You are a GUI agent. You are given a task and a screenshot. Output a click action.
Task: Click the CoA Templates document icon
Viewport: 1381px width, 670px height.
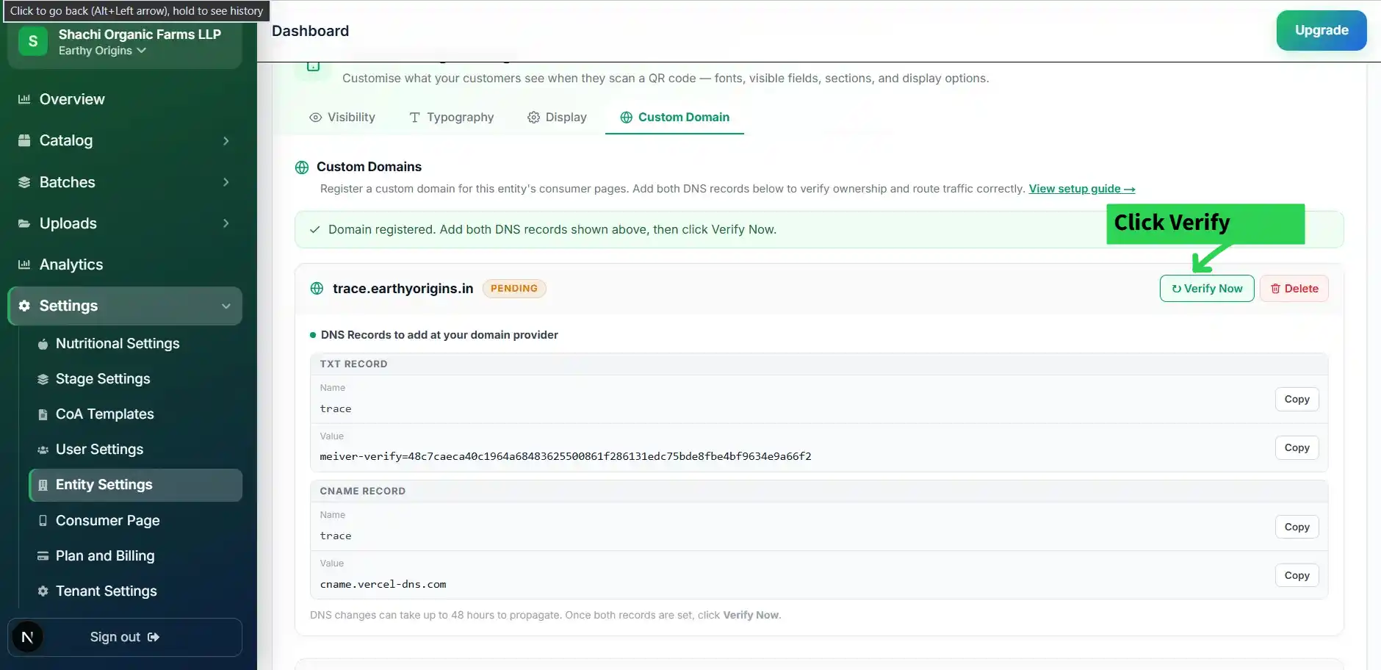43,414
